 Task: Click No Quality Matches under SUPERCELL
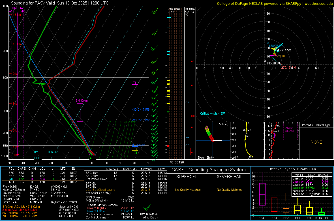coord(188,190)
